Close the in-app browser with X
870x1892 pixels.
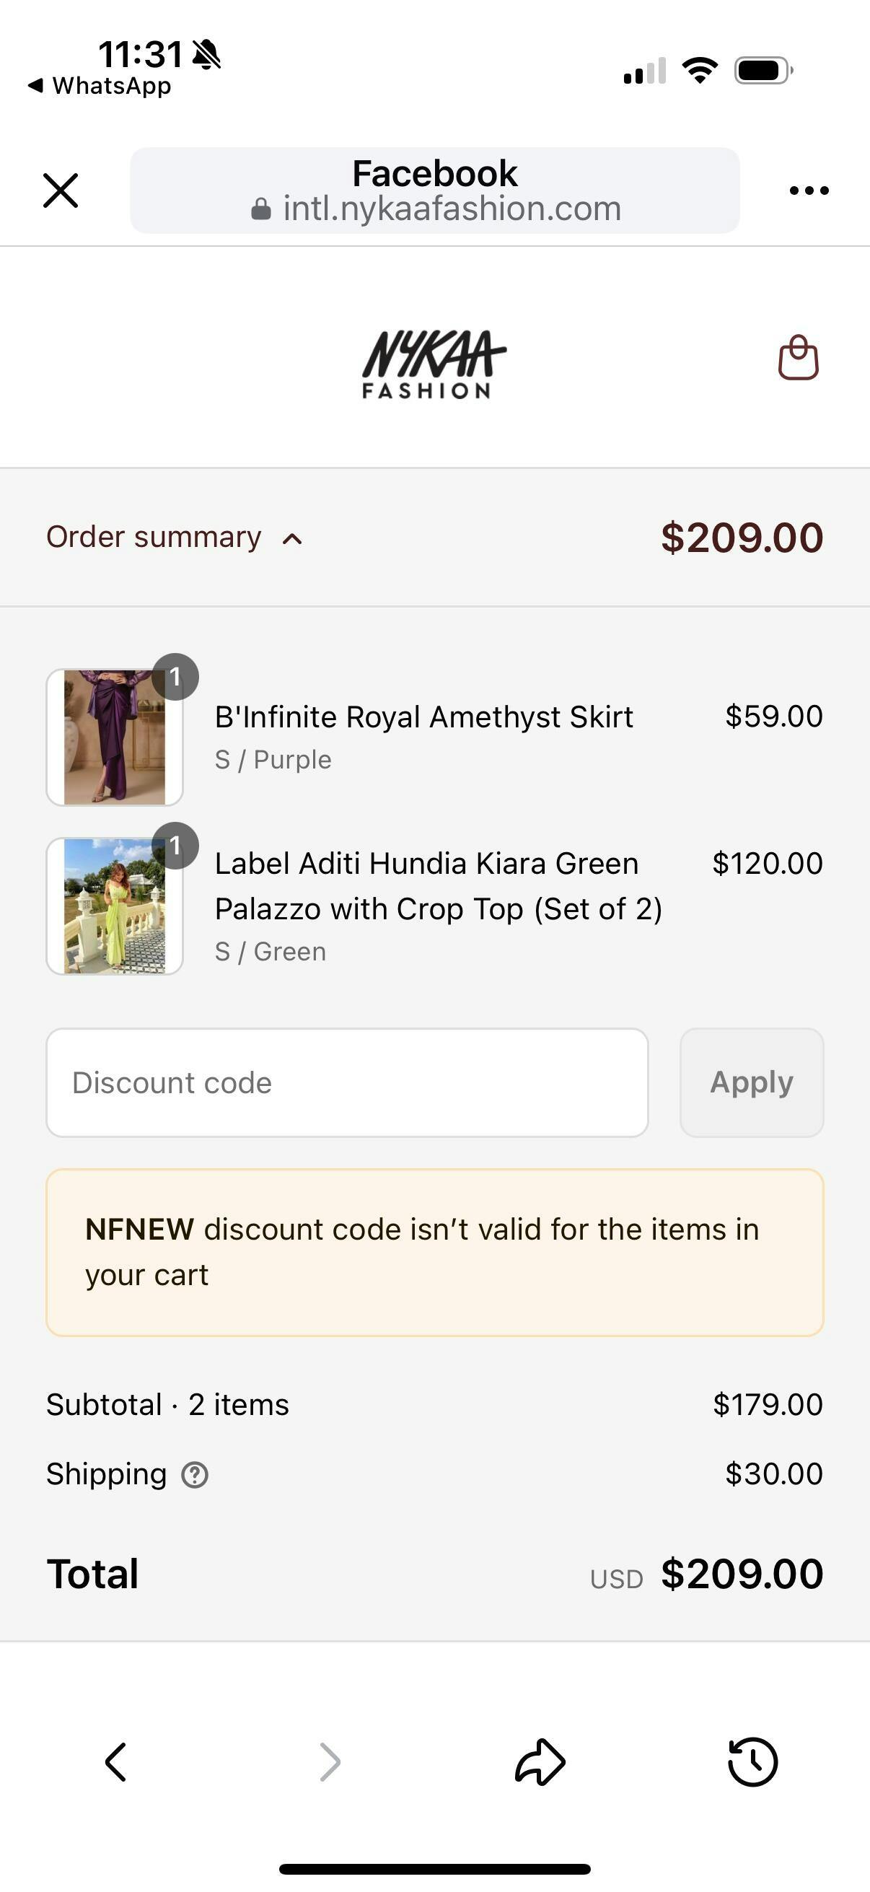pyautogui.click(x=60, y=191)
